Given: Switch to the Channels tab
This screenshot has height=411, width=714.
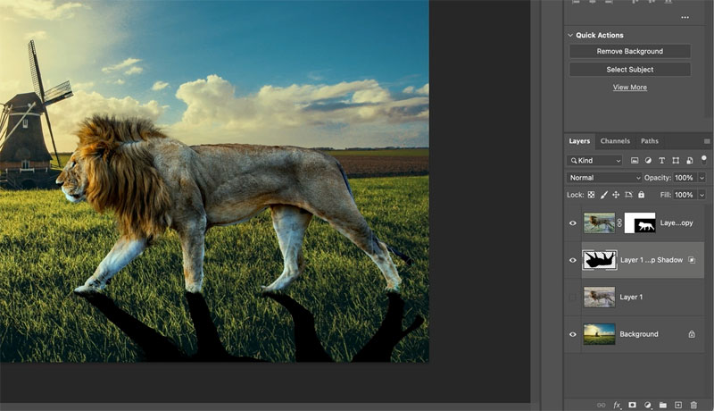Looking at the screenshot, I should (x=615, y=141).
